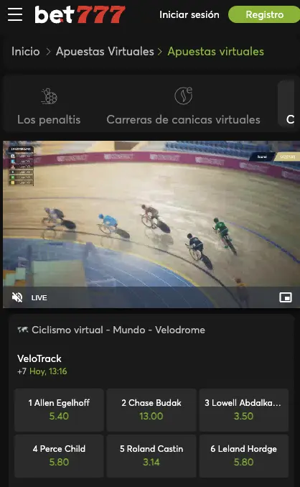Open the partially visible next category tab
300x487 pixels.
289,106
